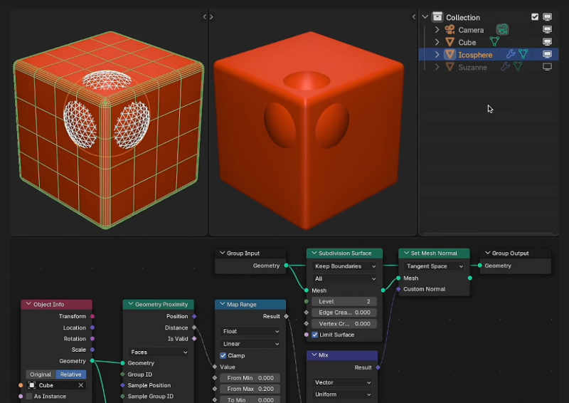The width and height of the screenshot is (569, 403).
Task: Click the From Max value field
Action: tap(250, 389)
